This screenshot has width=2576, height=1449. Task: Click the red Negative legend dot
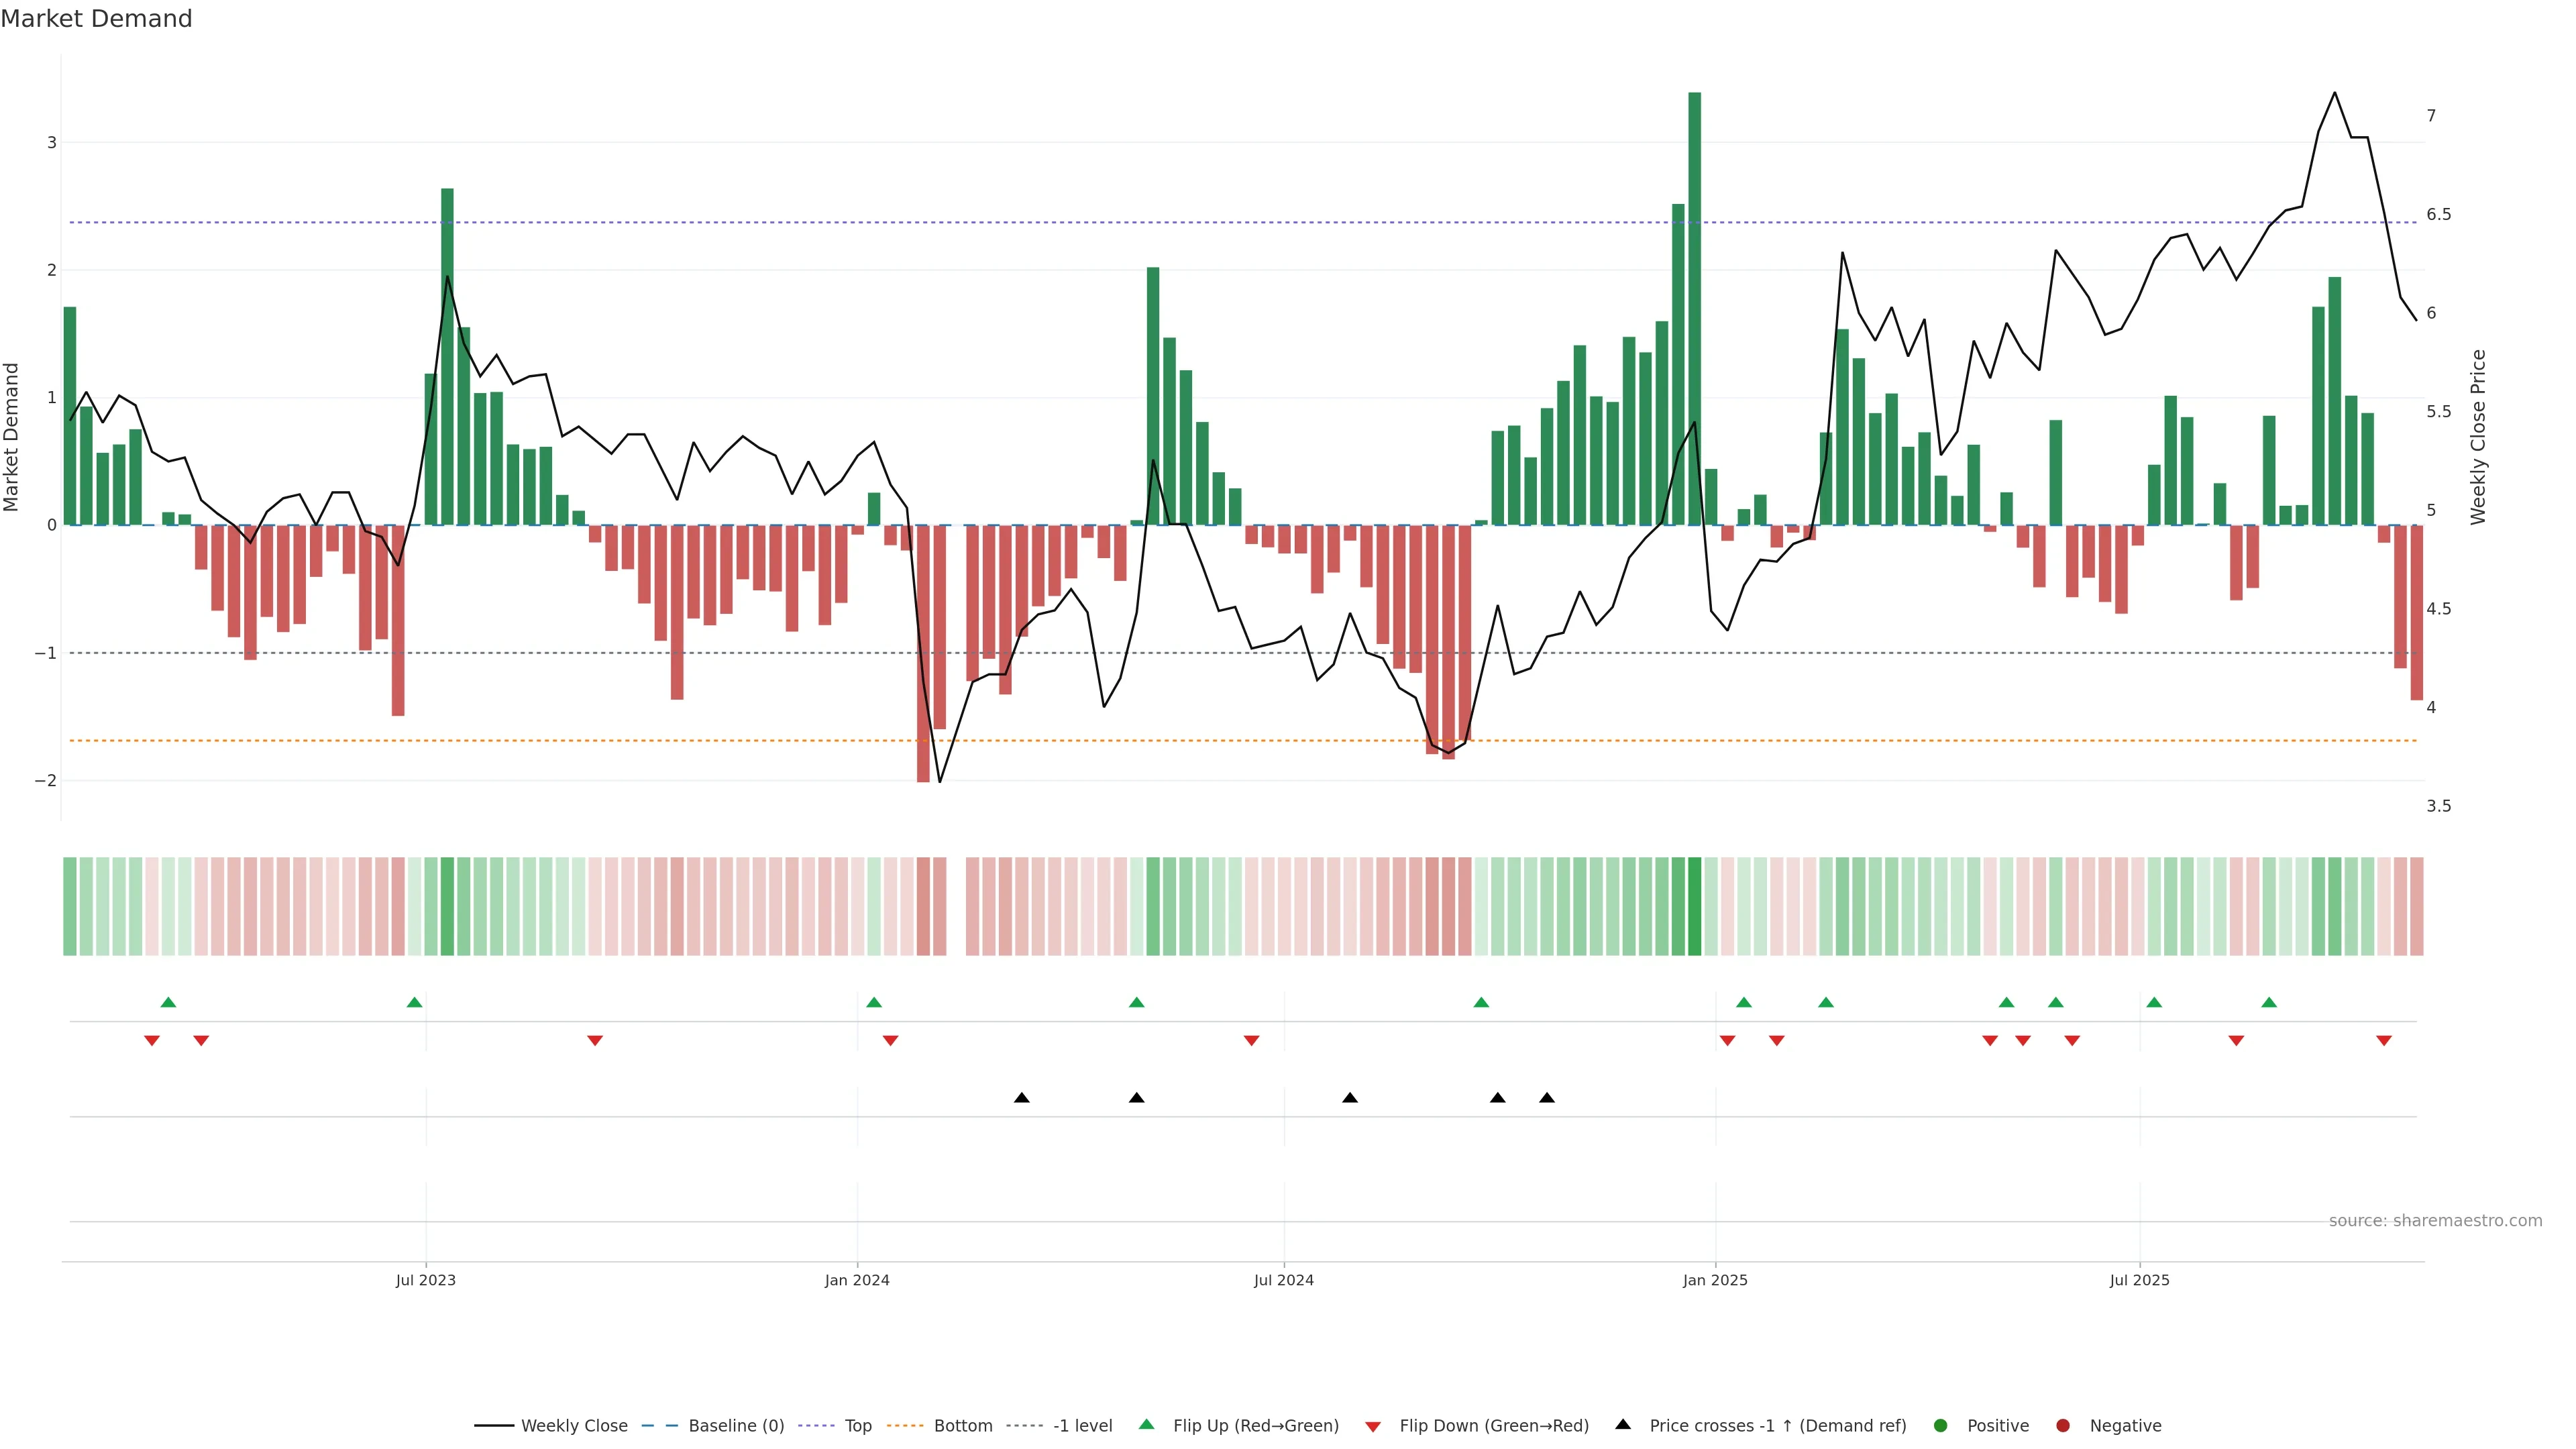coord(2063,1426)
